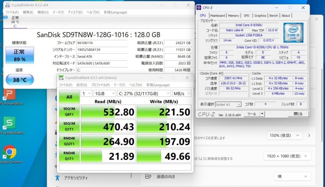325x187 pixels.
Task: Run the SEQ1M Q1T1 test
Action: 69,126
